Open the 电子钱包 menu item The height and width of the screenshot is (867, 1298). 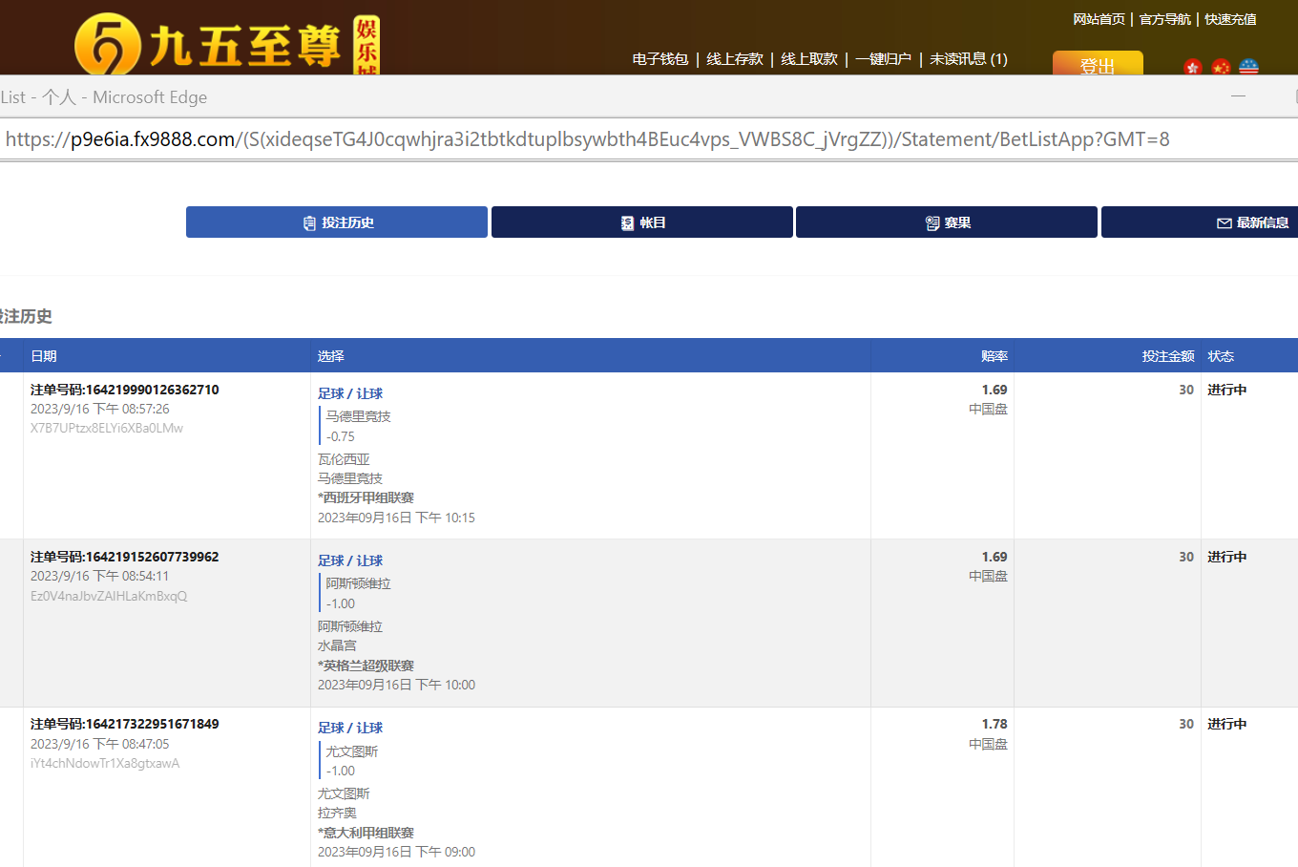[659, 59]
